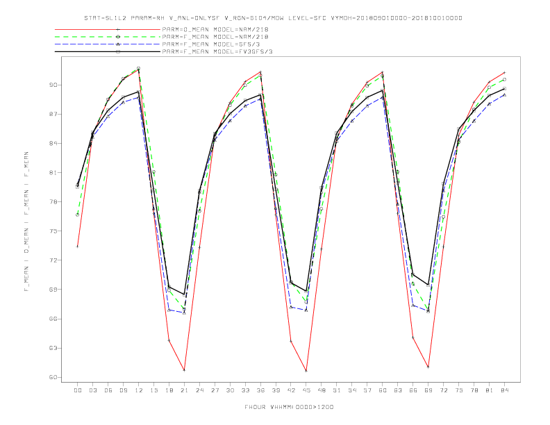This screenshot has height=425, width=550.
Task: Click red O_MEAN minimum point at hour 45
Action: click(306, 371)
